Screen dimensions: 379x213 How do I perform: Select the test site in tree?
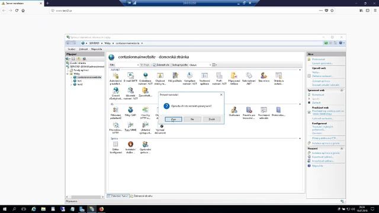pyautogui.click(x=79, y=81)
